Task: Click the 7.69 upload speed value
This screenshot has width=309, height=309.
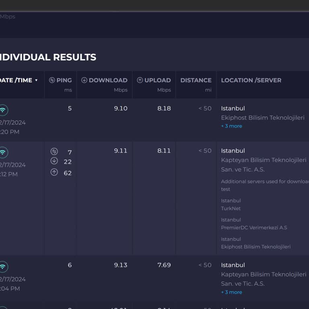Action: [x=164, y=265]
